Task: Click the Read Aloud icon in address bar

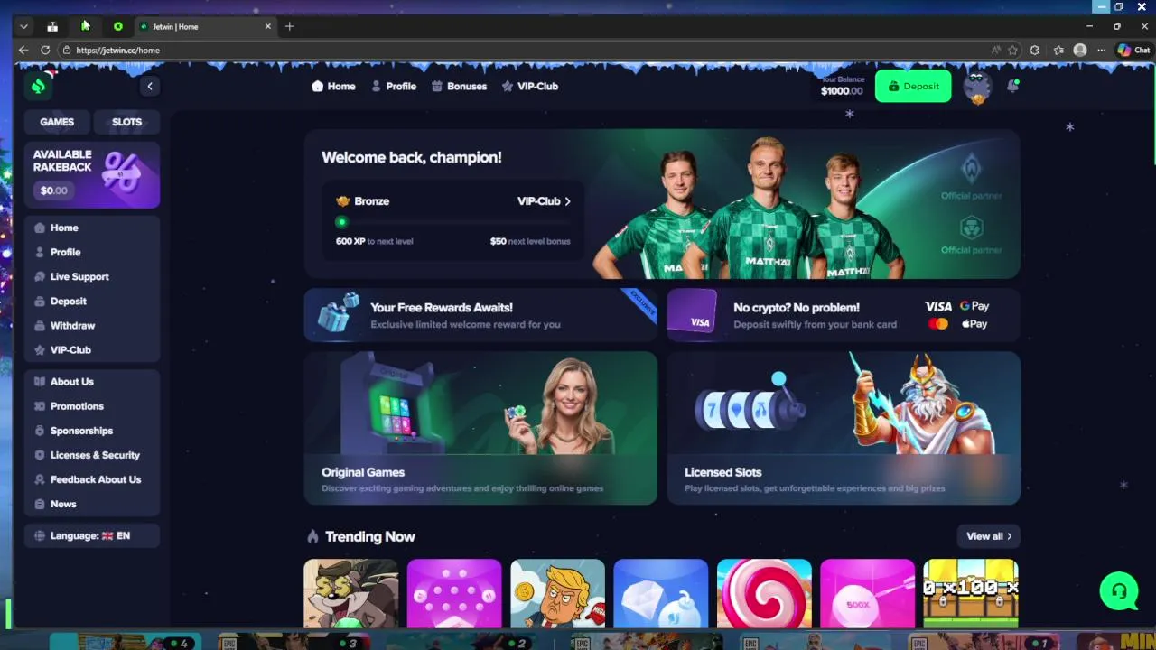Action: 996,51
